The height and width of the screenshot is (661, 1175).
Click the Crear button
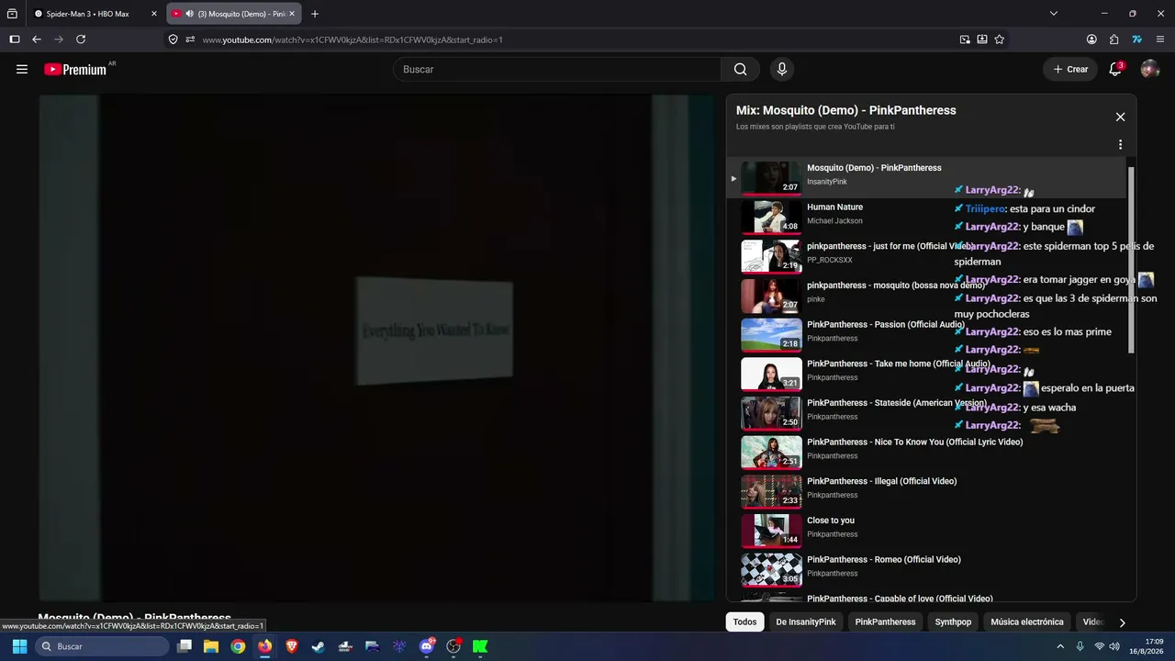coord(1070,69)
